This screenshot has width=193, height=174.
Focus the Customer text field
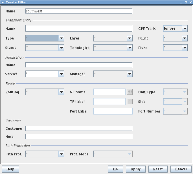point(79,128)
